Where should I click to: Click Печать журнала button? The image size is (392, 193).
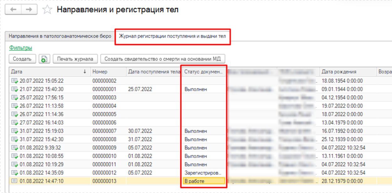click(x=75, y=59)
